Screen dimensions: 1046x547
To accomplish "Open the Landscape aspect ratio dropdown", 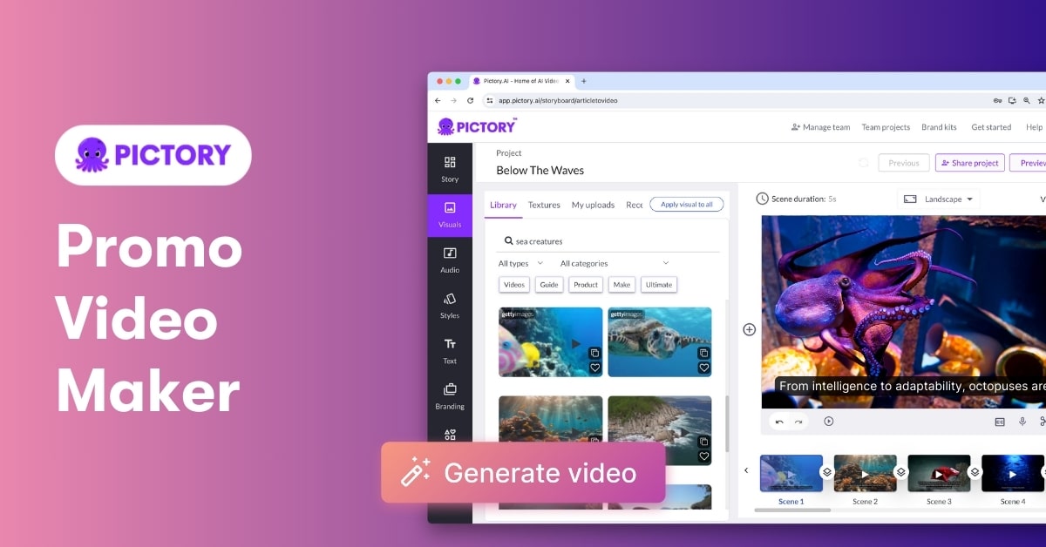I will coord(938,199).
